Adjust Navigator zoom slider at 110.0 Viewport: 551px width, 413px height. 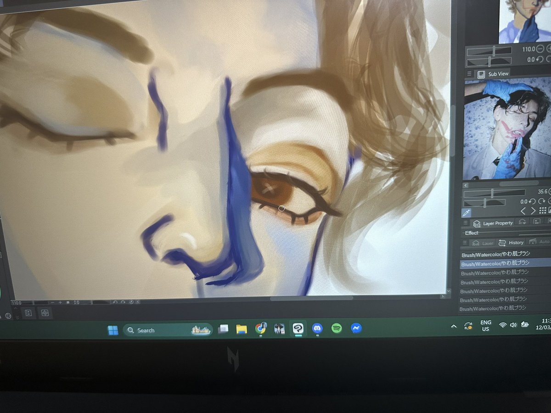pos(489,51)
